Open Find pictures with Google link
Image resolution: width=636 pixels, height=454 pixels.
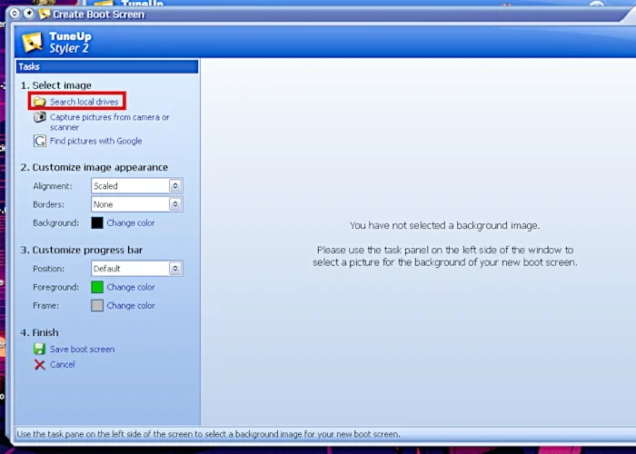95,141
